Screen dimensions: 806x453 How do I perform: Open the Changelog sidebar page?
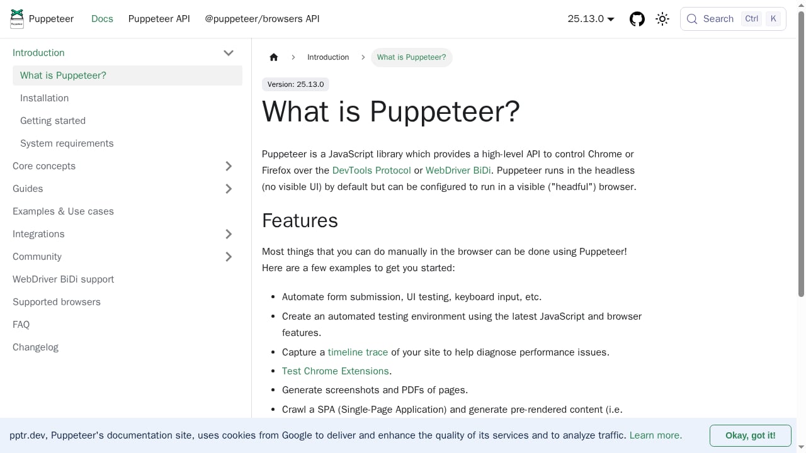coord(126,347)
